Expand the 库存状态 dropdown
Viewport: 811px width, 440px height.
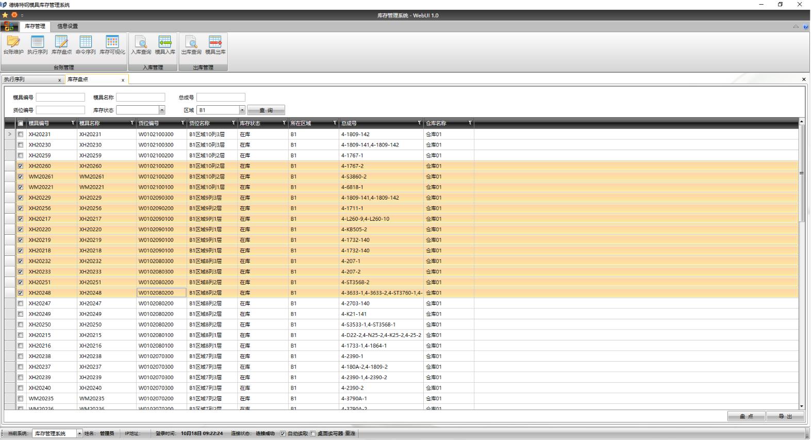pos(162,110)
